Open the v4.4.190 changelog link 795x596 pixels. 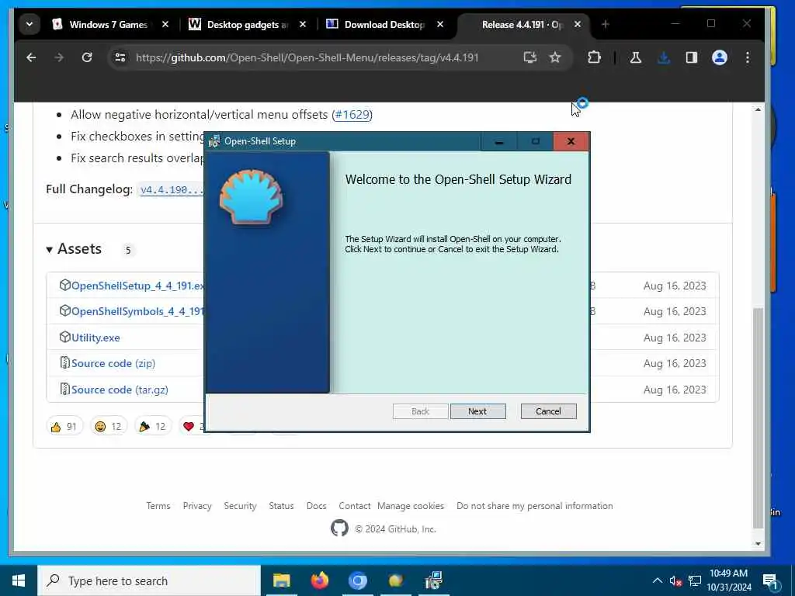pos(172,190)
